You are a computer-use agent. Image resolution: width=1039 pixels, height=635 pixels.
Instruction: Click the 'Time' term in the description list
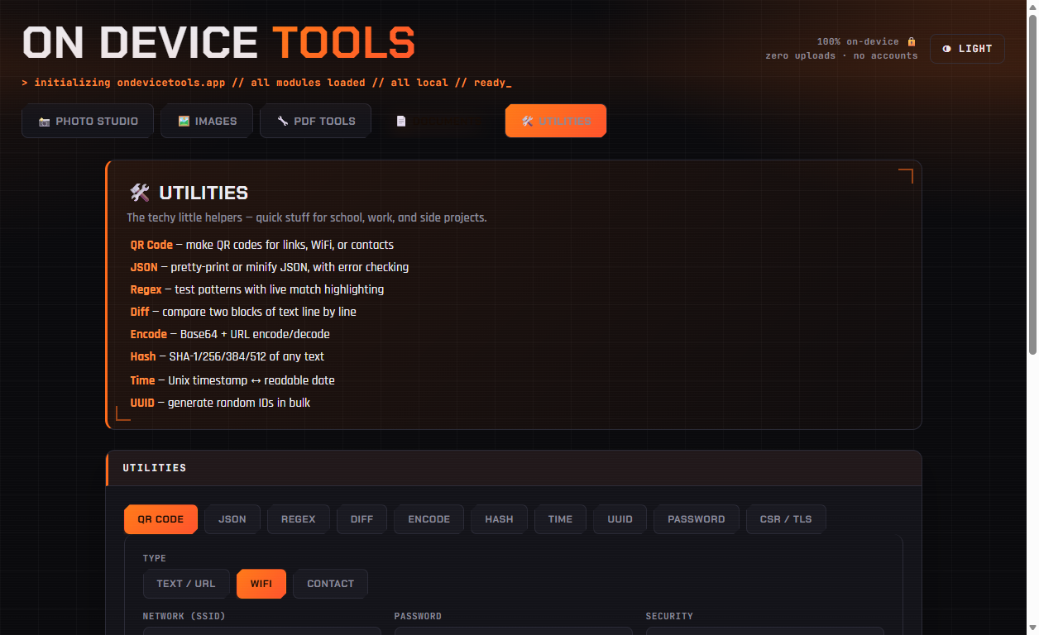(x=142, y=380)
